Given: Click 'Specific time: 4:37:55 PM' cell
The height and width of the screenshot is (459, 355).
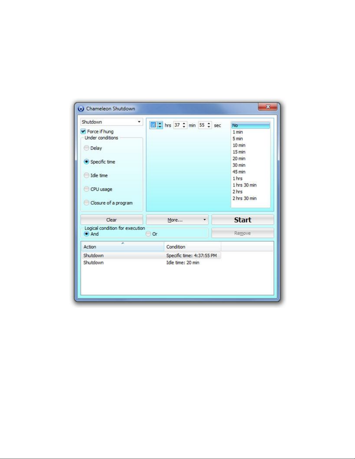Looking at the screenshot, I should (x=191, y=255).
